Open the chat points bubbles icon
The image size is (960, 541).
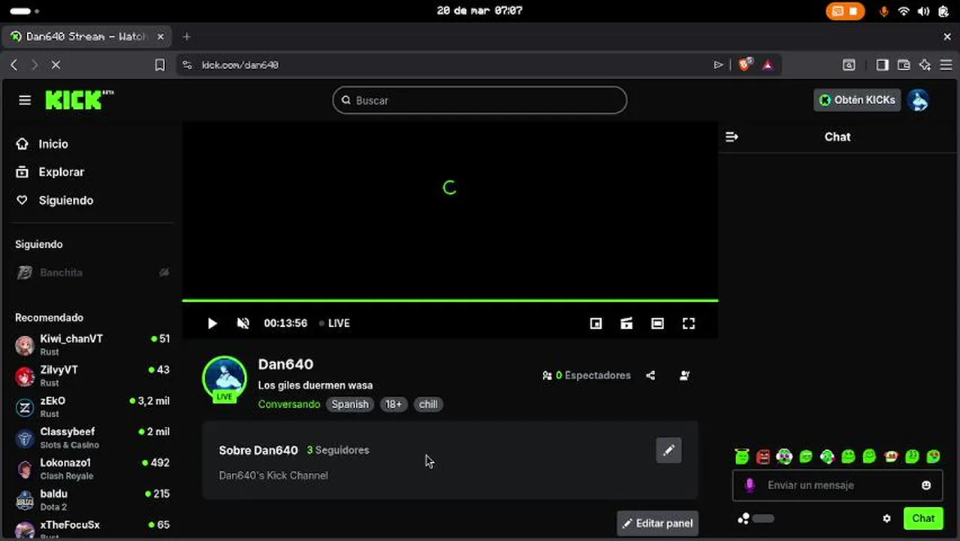[x=744, y=518]
